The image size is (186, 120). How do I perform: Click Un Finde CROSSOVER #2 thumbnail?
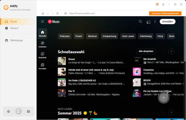[62, 82]
